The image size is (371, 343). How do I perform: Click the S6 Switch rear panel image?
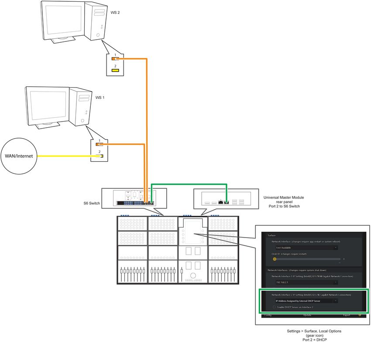pyautogui.click(x=134, y=198)
